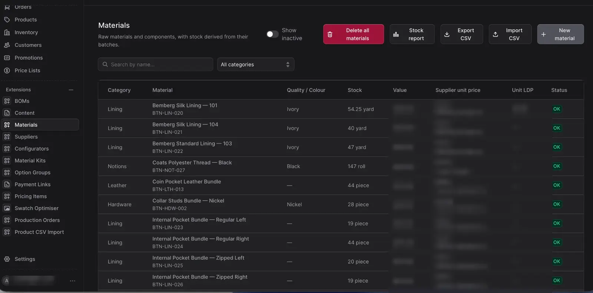Click the Stock report button
This screenshot has height=293, width=593.
coord(412,34)
